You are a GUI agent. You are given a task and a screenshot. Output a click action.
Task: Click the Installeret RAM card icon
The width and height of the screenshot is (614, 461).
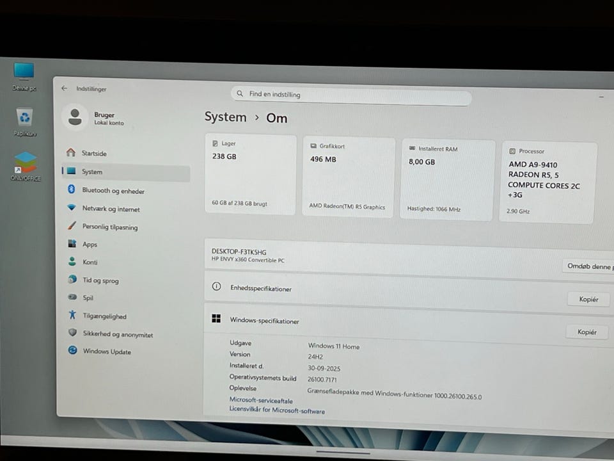coord(412,148)
